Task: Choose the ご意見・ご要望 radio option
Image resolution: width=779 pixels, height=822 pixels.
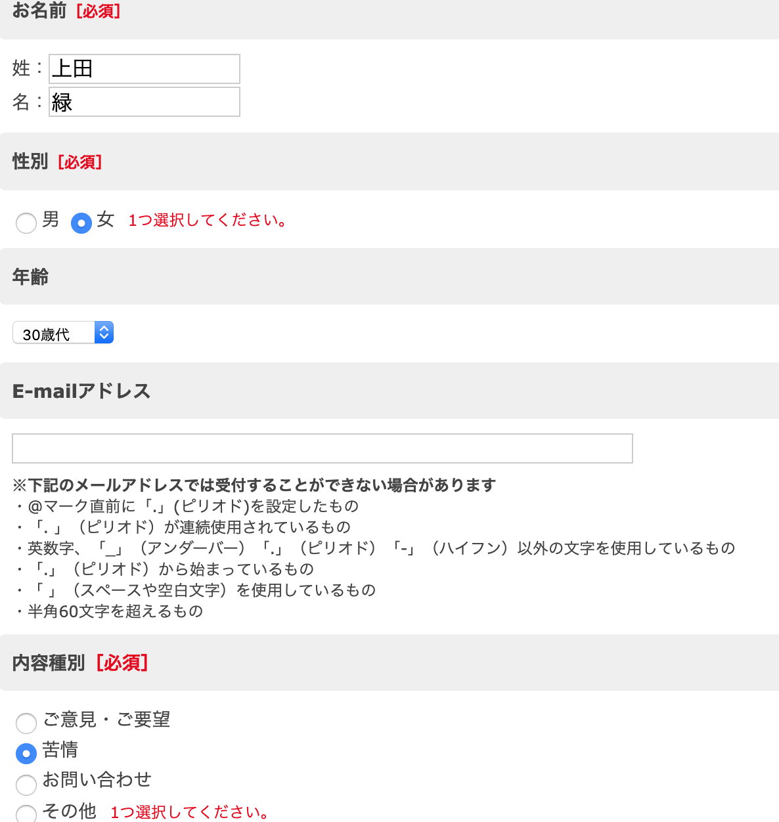Action: pos(26,723)
